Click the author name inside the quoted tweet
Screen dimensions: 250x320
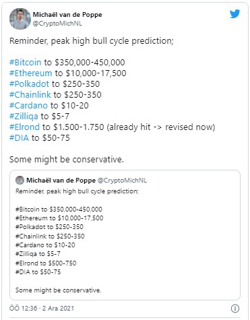coord(61,180)
